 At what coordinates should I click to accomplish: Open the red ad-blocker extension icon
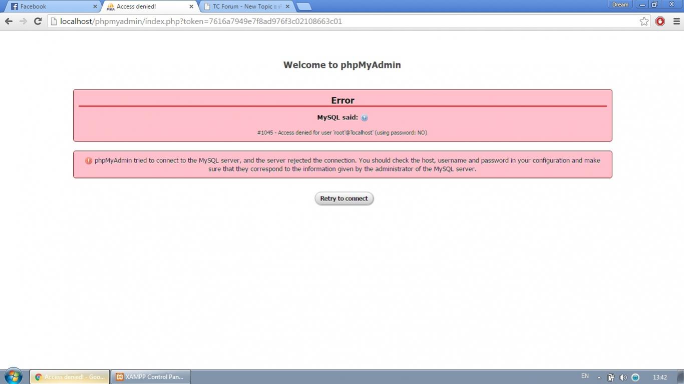coord(660,21)
